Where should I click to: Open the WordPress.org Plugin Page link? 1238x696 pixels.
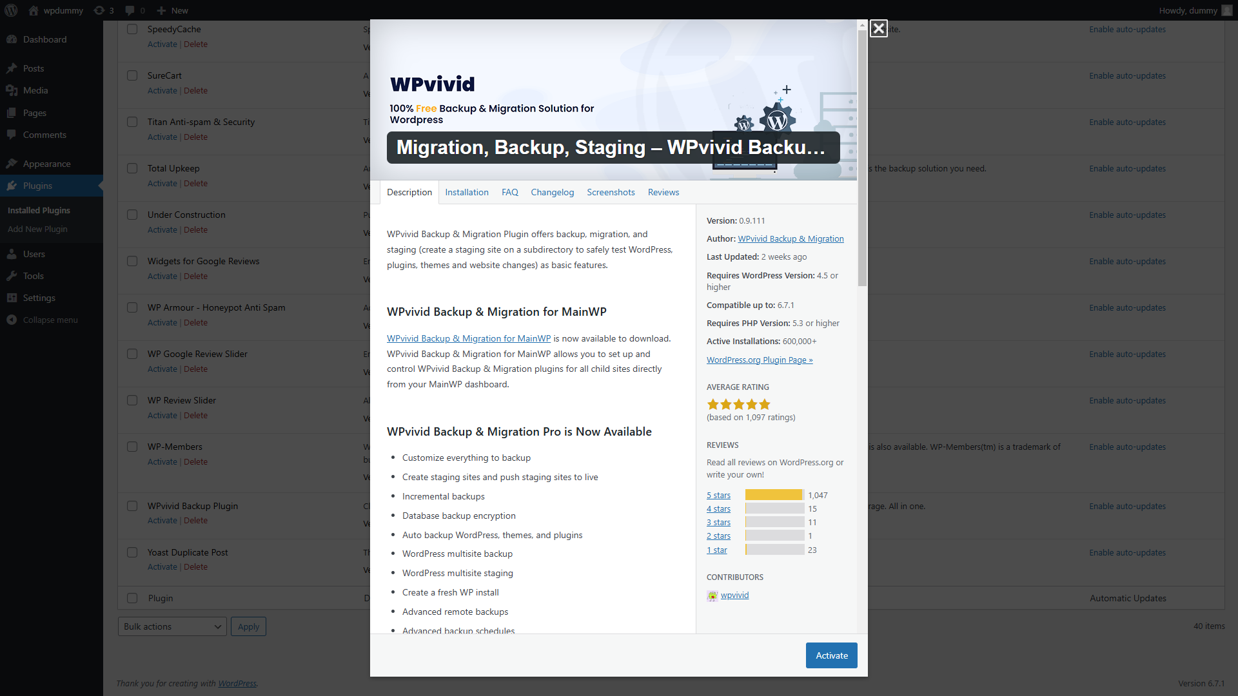[760, 360]
